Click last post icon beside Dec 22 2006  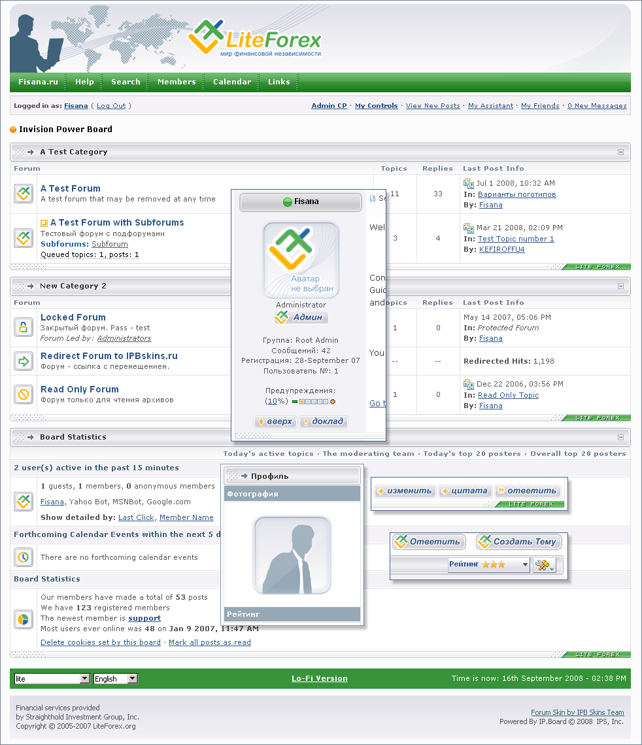pyautogui.click(x=469, y=385)
